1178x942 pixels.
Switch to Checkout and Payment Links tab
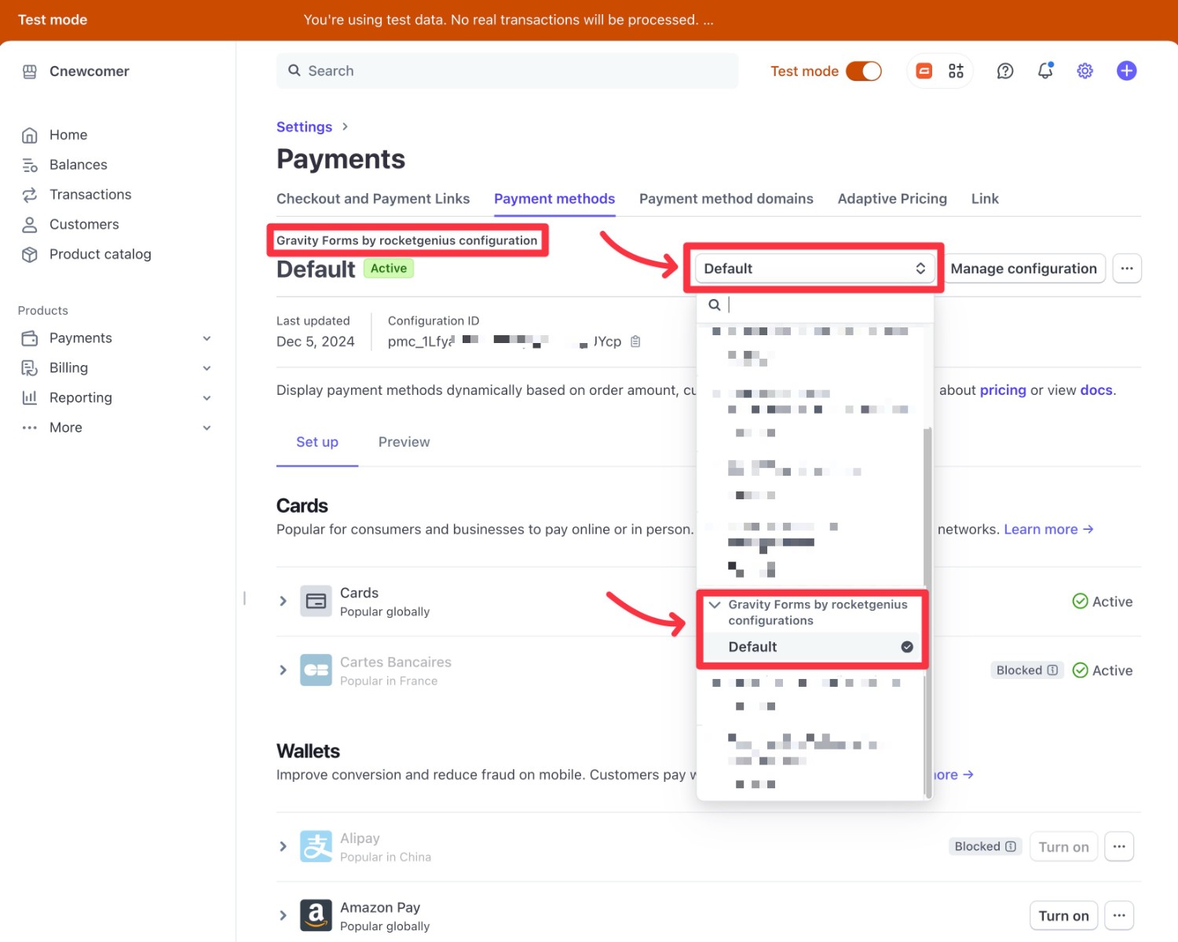(x=373, y=199)
